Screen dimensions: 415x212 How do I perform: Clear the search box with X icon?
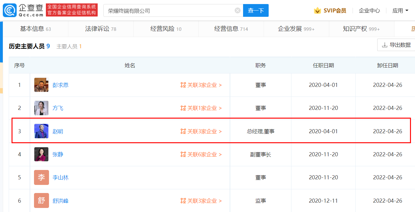point(237,11)
